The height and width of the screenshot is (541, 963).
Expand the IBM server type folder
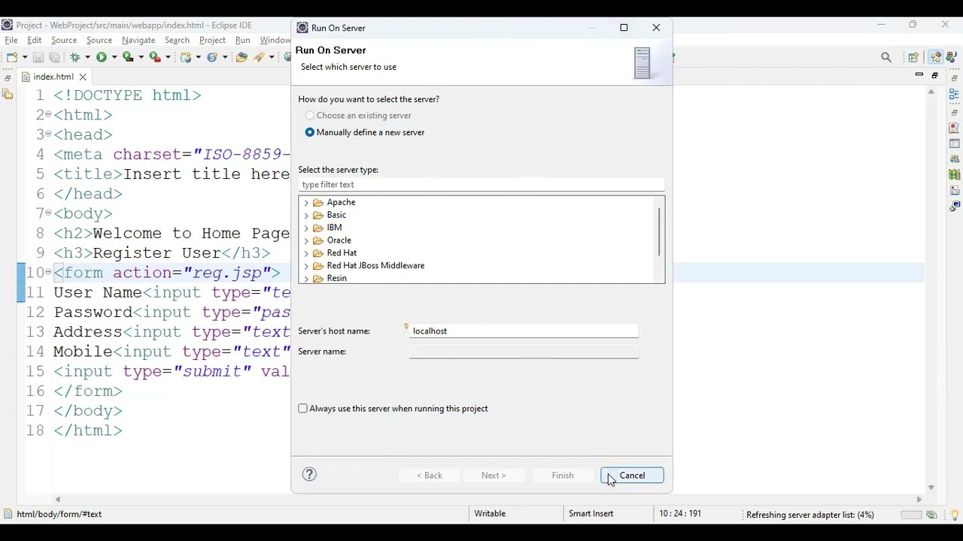tap(305, 228)
